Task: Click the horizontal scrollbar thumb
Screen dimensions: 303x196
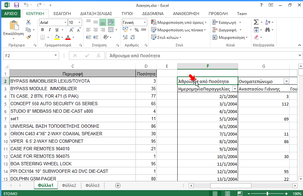Action: coord(231,186)
